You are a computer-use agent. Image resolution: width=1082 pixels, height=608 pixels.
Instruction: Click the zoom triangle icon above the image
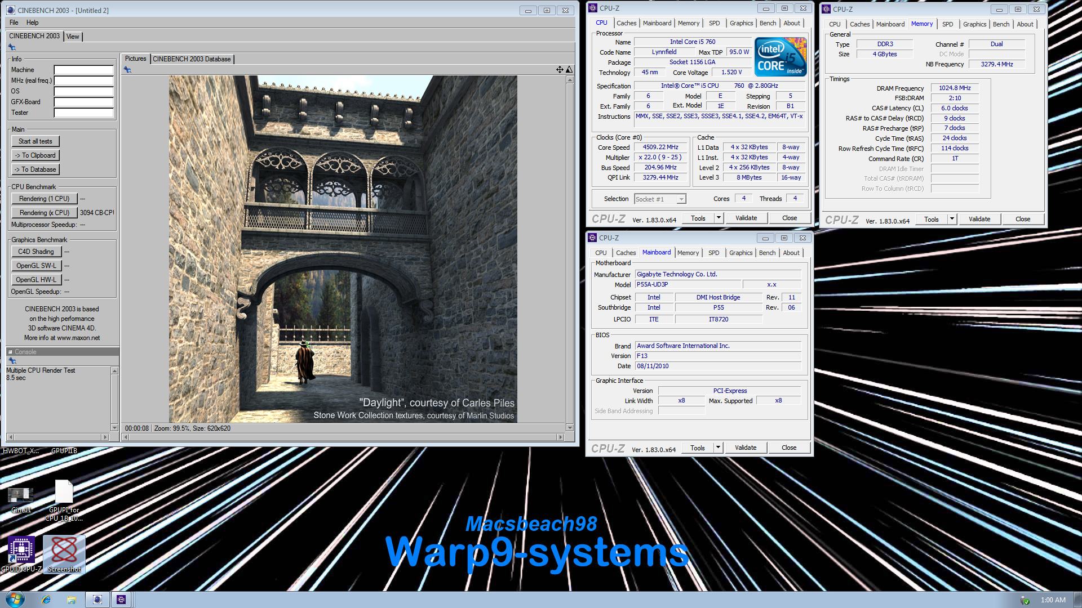[569, 70]
